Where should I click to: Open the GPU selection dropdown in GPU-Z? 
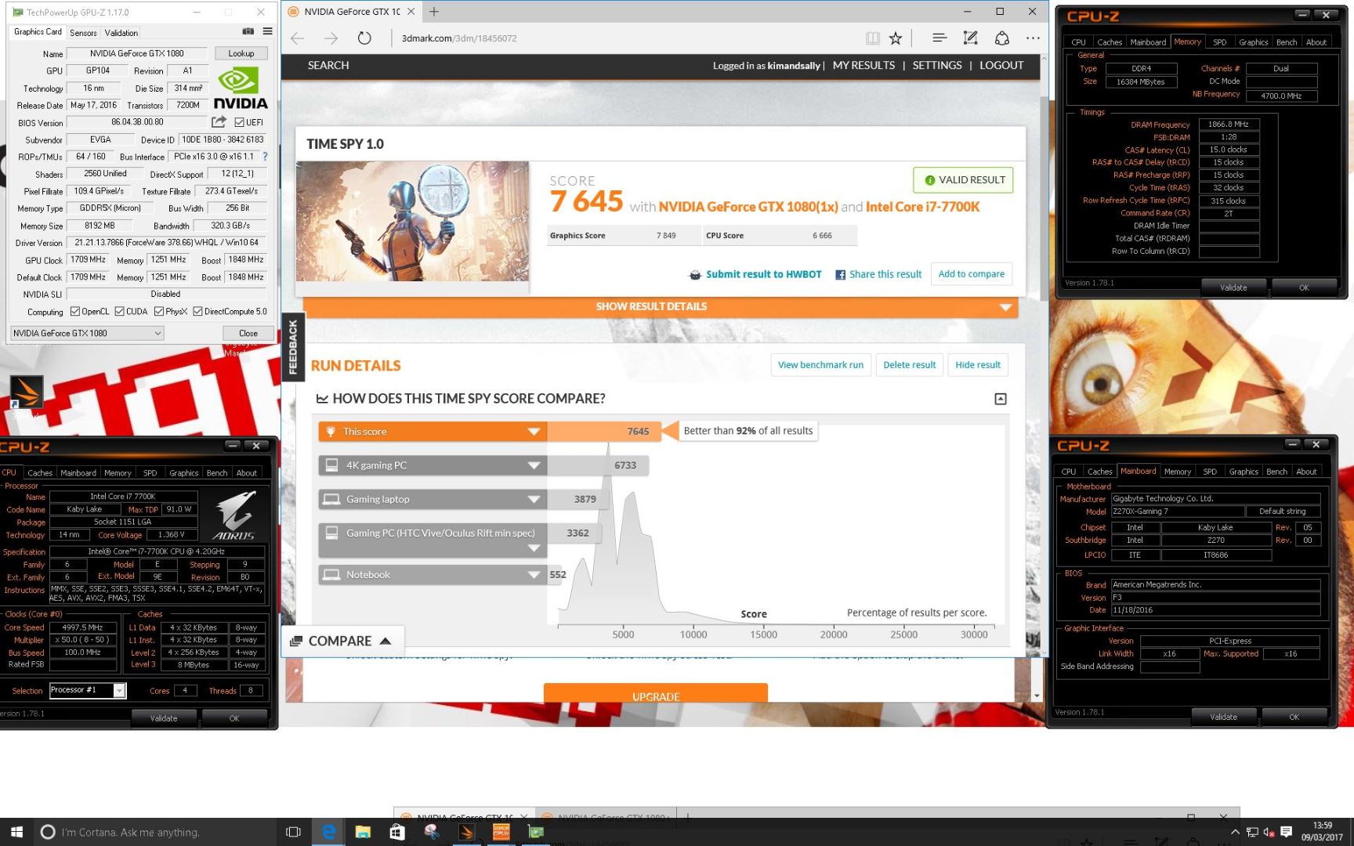click(x=87, y=333)
